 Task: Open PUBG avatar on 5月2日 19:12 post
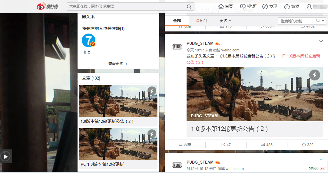[177, 165]
